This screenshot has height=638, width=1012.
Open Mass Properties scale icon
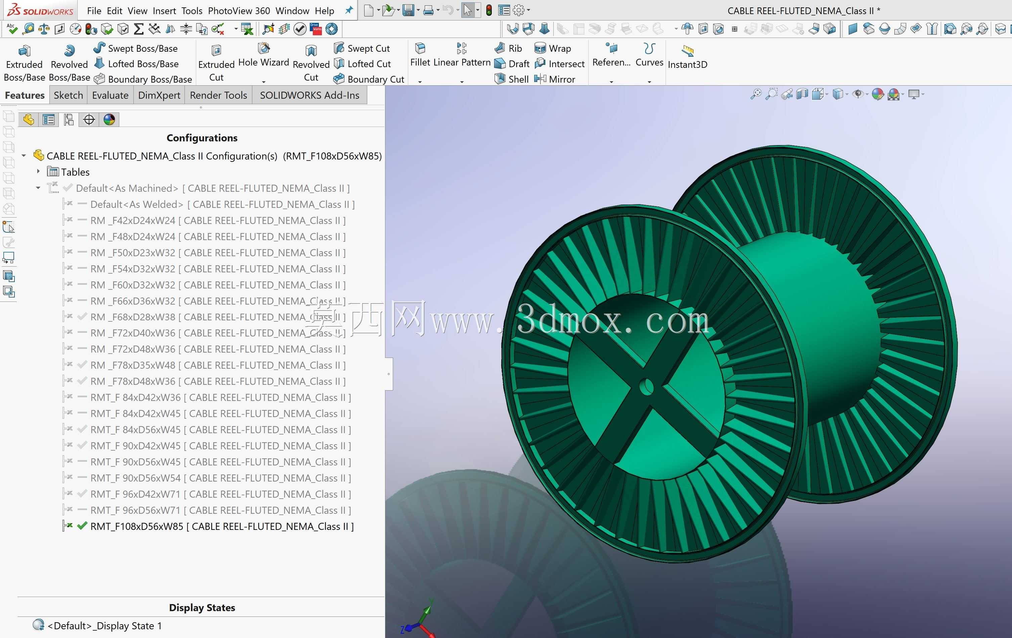[x=44, y=29]
